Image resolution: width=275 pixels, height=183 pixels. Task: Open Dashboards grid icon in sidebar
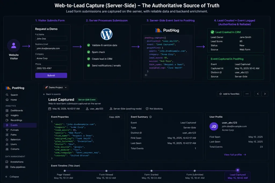7,110
